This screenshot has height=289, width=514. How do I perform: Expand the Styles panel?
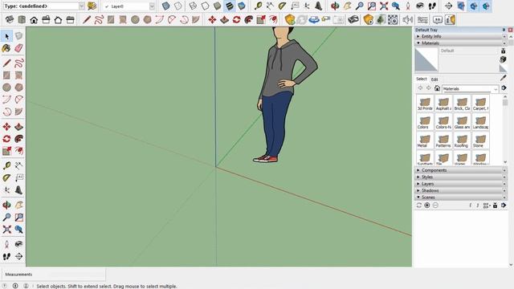pyautogui.click(x=460, y=177)
